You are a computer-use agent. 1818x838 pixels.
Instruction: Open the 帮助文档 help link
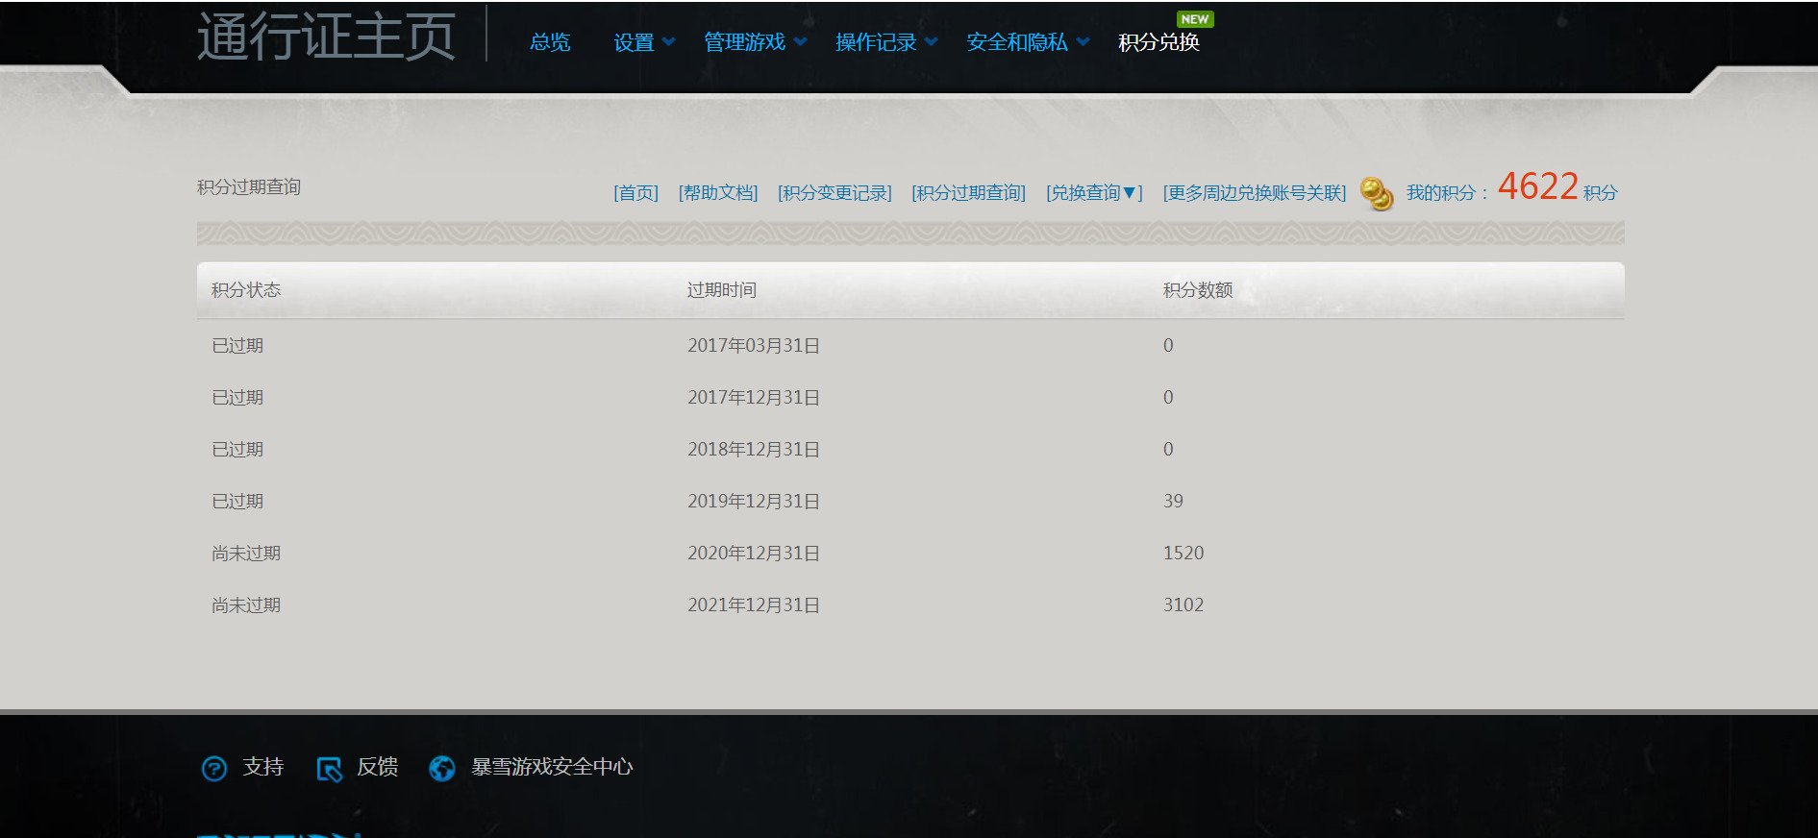tap(718, 193)
